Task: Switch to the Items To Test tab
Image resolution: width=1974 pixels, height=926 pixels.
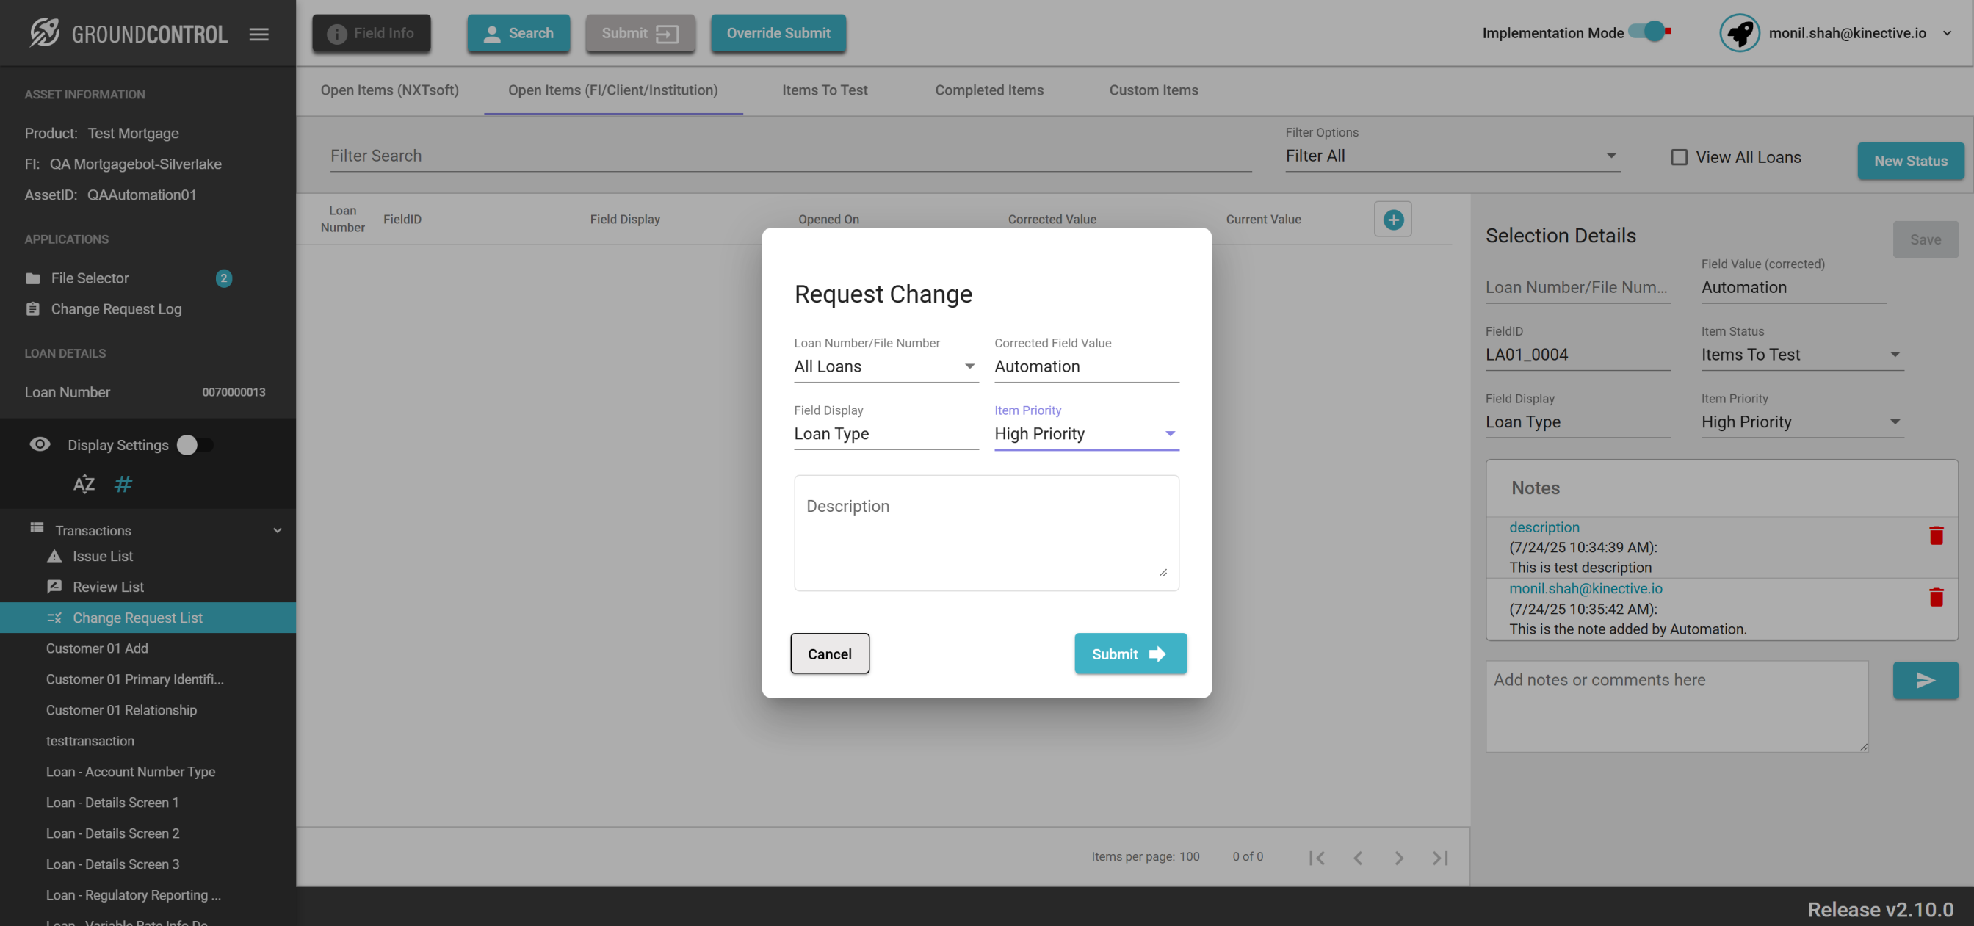Action: coord(825,90)
